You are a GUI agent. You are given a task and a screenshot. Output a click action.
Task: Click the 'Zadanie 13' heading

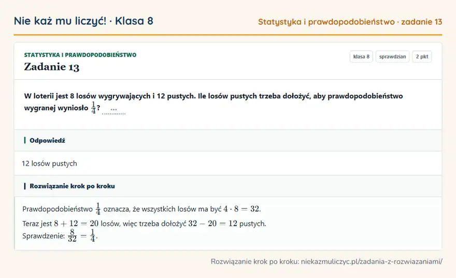[x=51, y=67]
